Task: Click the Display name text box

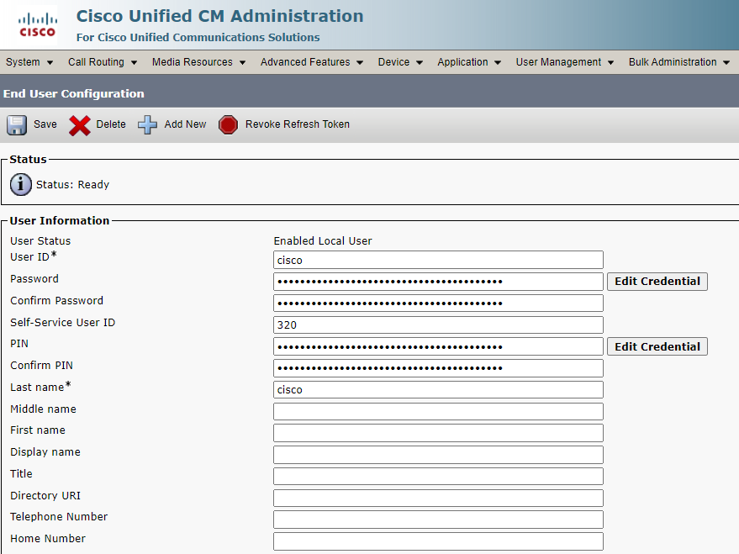Action: 438,455
